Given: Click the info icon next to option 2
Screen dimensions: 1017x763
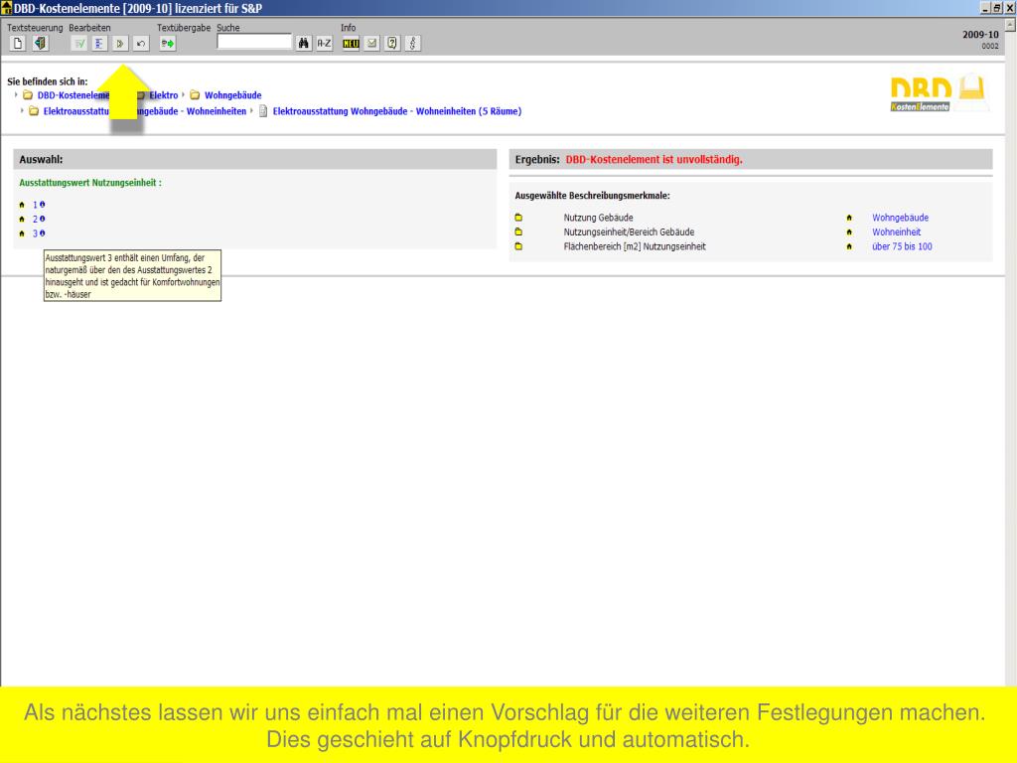Looking at the screenshot, I should (x=43, y=219).
